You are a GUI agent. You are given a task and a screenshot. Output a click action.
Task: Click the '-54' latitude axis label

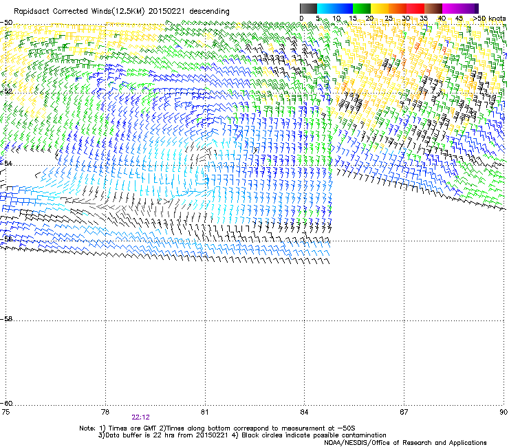point(6,163)
